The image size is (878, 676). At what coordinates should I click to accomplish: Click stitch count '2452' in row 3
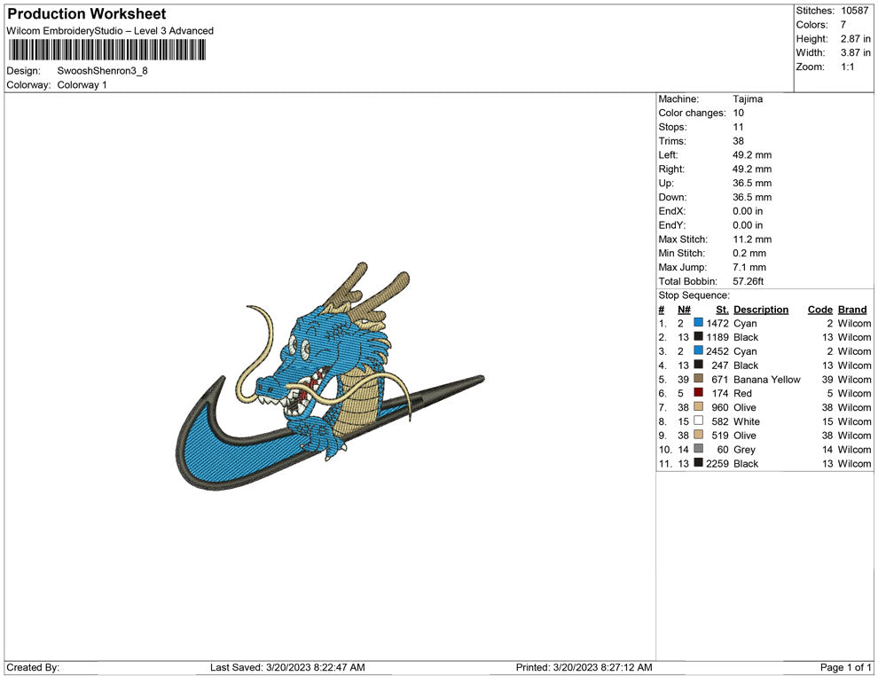(x=717, y=351)
